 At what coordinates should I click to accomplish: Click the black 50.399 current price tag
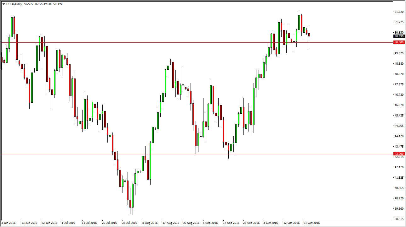coord(398,36)
